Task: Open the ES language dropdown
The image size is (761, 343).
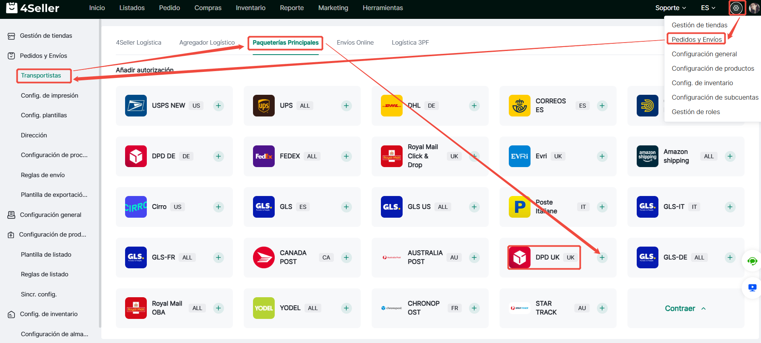Action: click(x=708, y=8)
